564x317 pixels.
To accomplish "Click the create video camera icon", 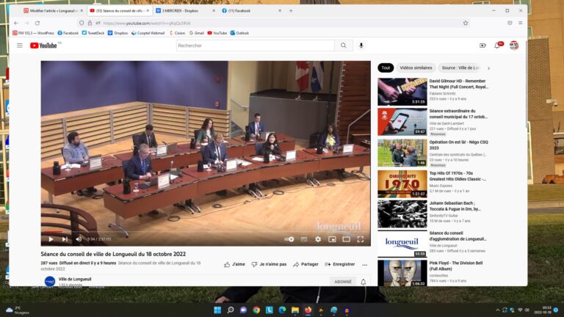I will [482, 45].
